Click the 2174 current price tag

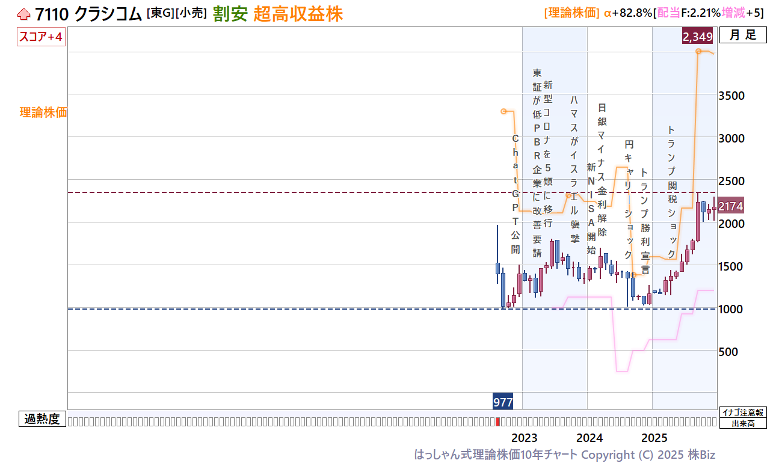731,206
